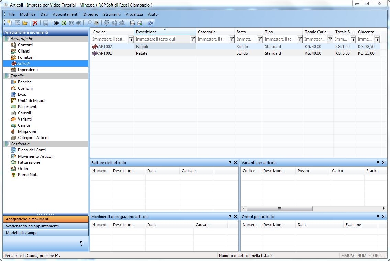390x261 pixels.
Task: Click the green left-arrow navigation icon
Action: point(64,23)
